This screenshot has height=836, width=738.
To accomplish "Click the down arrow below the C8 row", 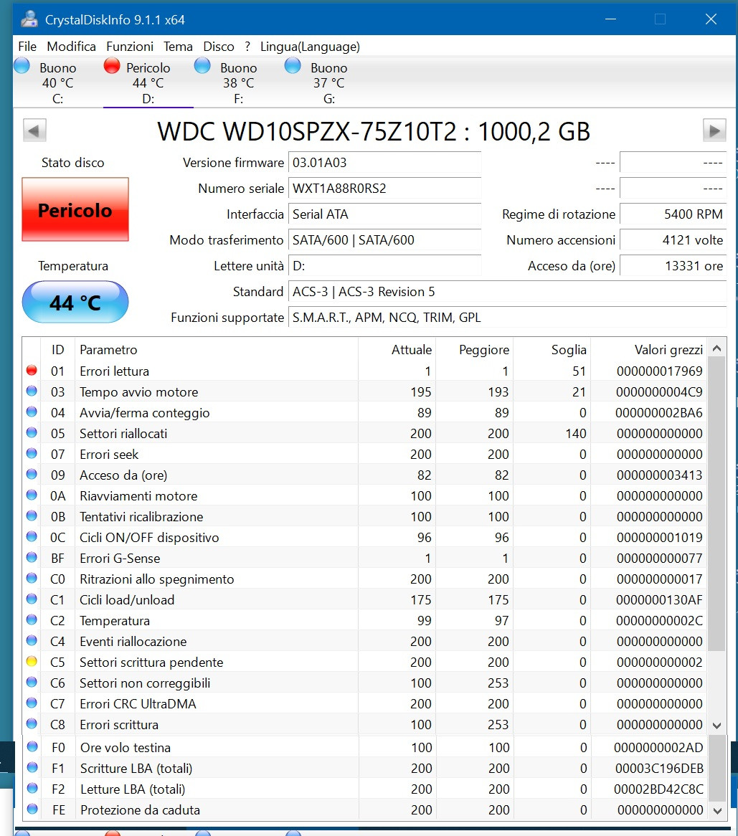I will pos(716,725).
